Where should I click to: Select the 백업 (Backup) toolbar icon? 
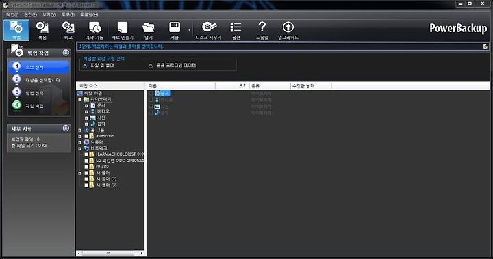coord(16,30)
